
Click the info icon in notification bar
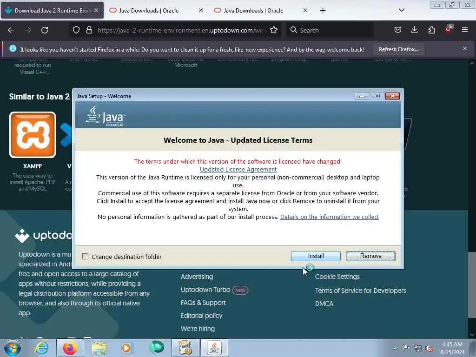pos(13,48)
